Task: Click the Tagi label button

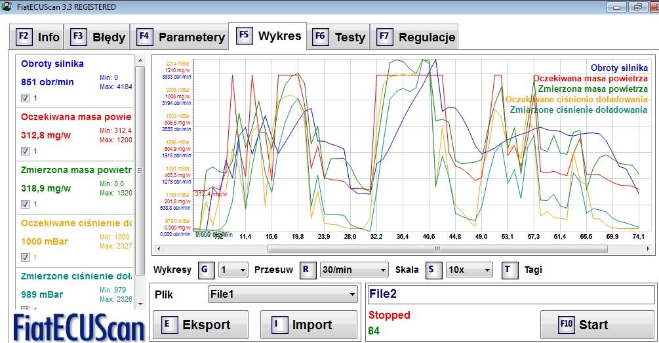Action: [533, 270]
